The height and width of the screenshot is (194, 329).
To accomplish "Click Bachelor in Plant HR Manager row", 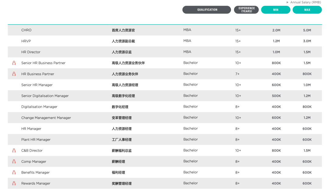I will [x=190, y=139].
